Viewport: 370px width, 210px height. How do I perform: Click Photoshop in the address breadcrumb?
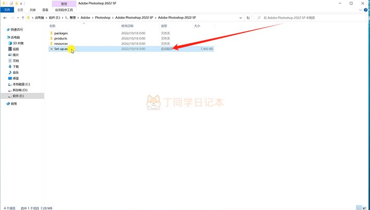(x=103, y=18)
